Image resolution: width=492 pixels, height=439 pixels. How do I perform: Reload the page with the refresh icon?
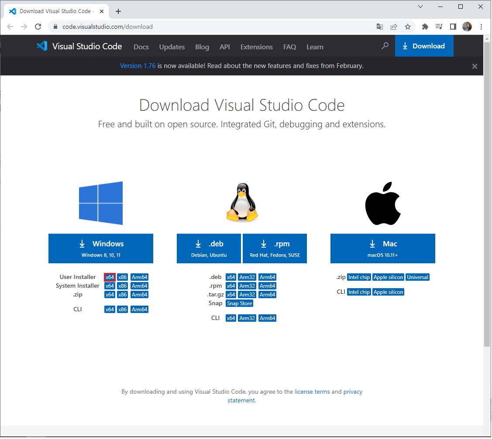click(x=38, y=27)
